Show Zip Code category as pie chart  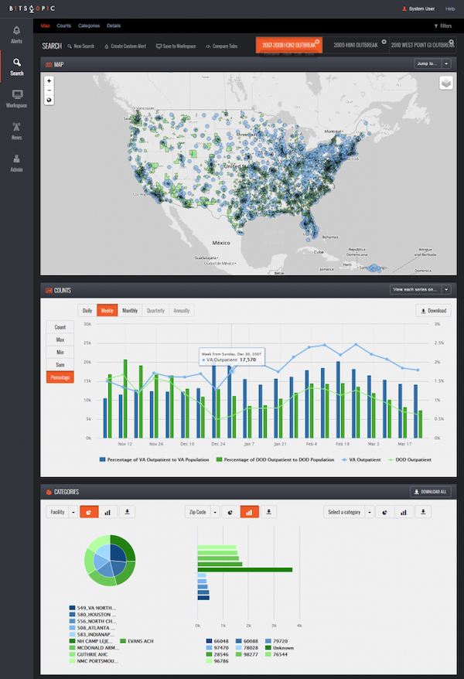[230, 512]
